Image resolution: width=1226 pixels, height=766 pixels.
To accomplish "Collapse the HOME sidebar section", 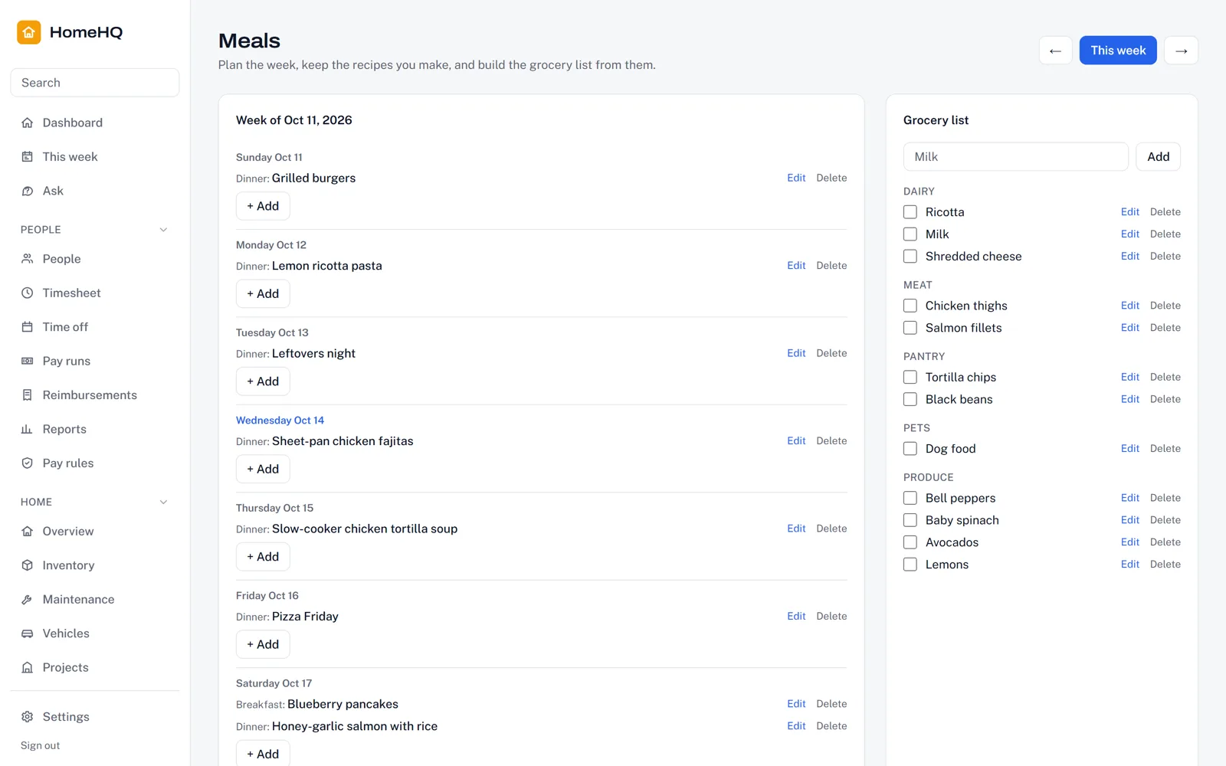I will [163, 502].
